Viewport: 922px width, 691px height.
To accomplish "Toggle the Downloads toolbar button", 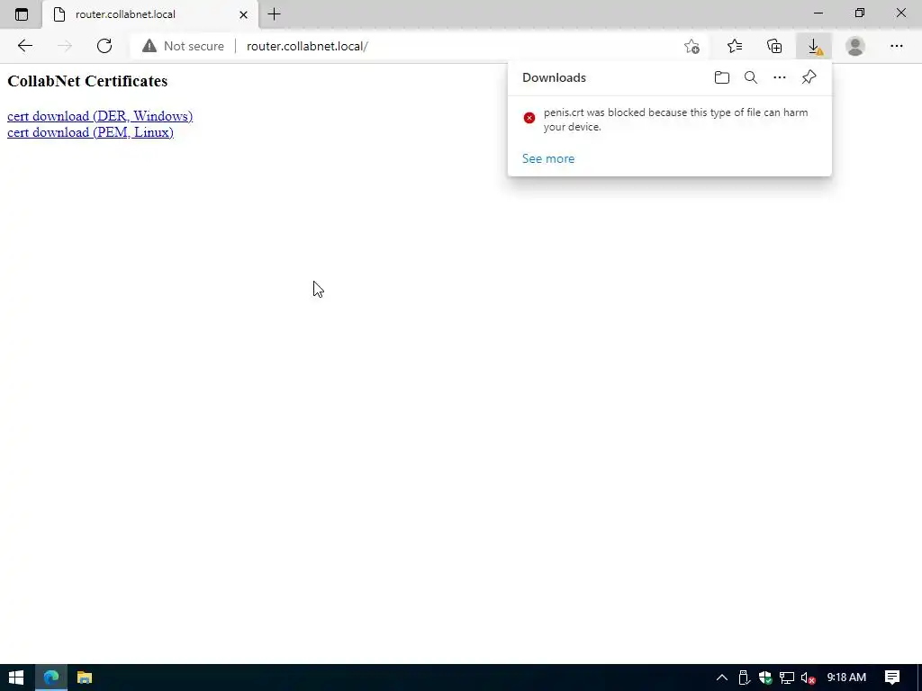I will [x=814, y=46].
